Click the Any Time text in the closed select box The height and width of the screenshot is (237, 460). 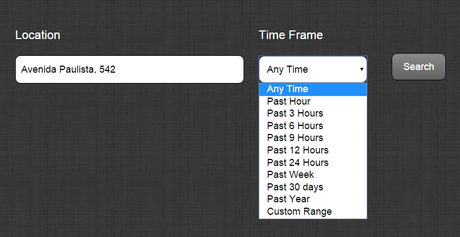tap(287, 69)
